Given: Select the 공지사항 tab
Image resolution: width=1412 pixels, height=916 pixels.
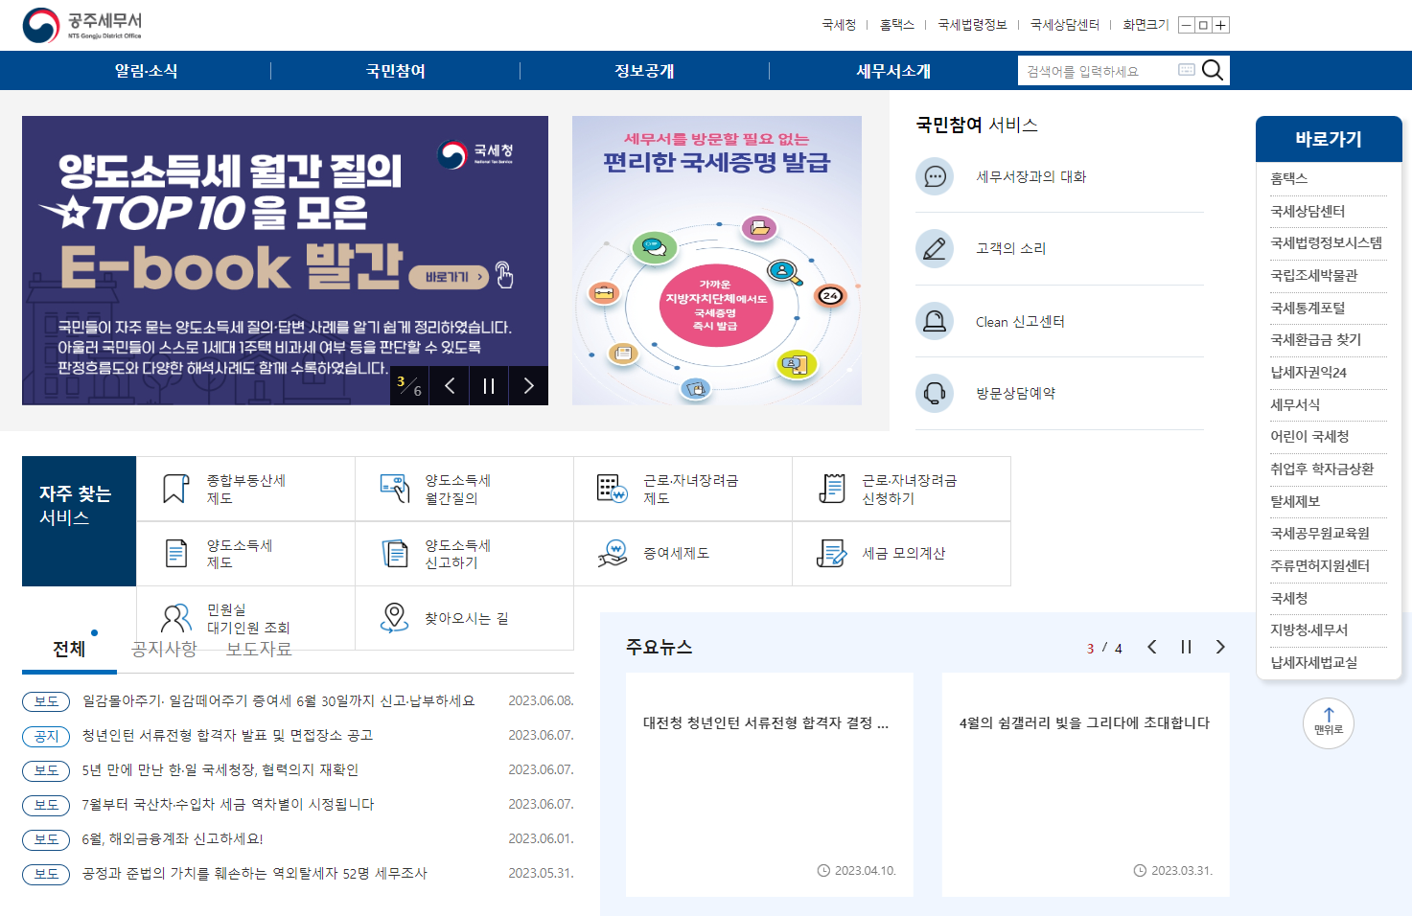Looking at the screenshot, I should pyautogui.click(x=164, y=650).
